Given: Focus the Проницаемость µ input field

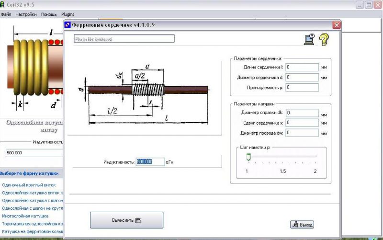Looking at the screenshot, I should pos(302,87).
